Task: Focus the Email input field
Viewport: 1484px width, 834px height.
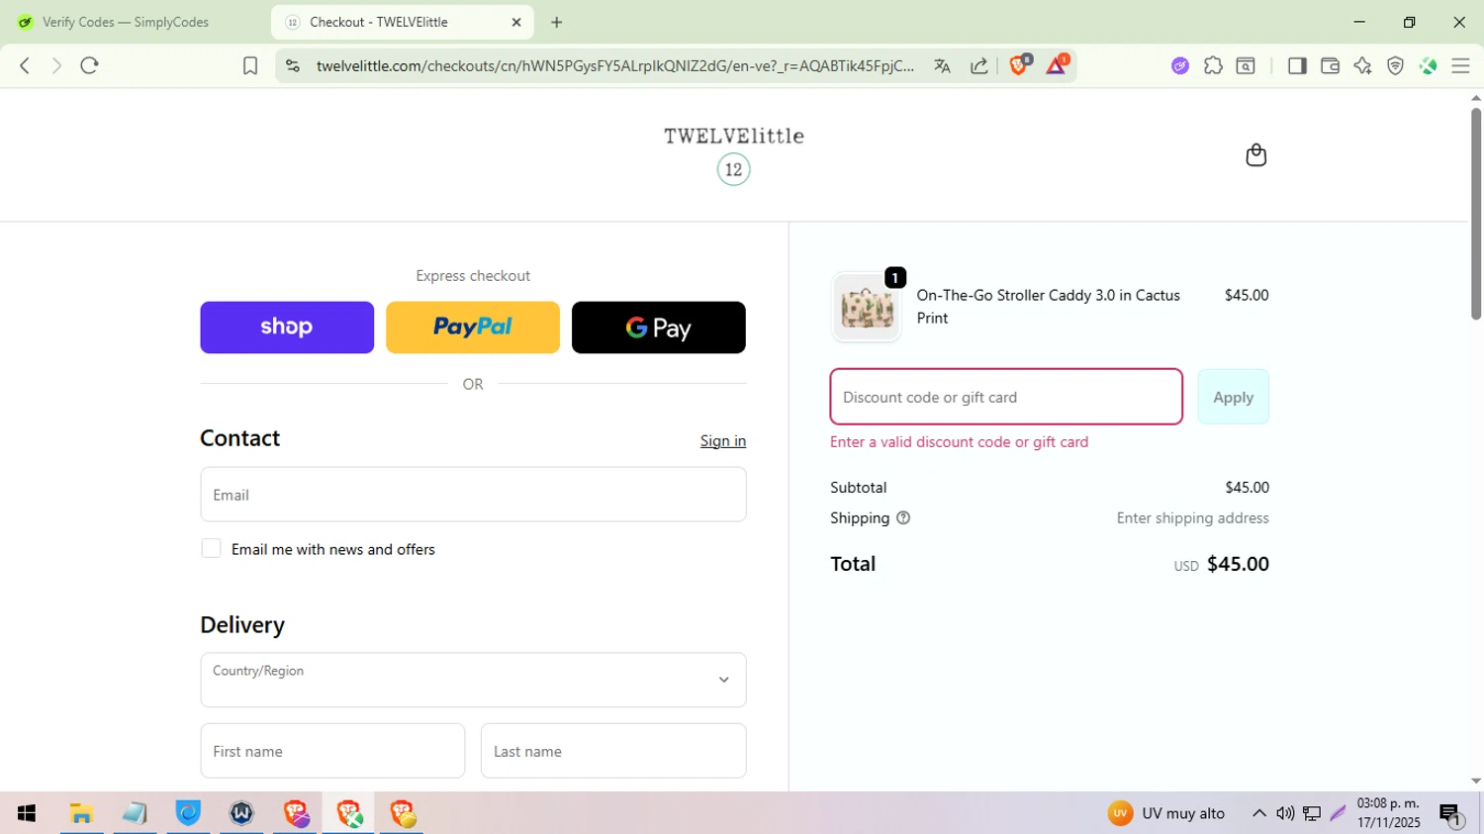Action: pyautogui.click(x=473, y=495)
